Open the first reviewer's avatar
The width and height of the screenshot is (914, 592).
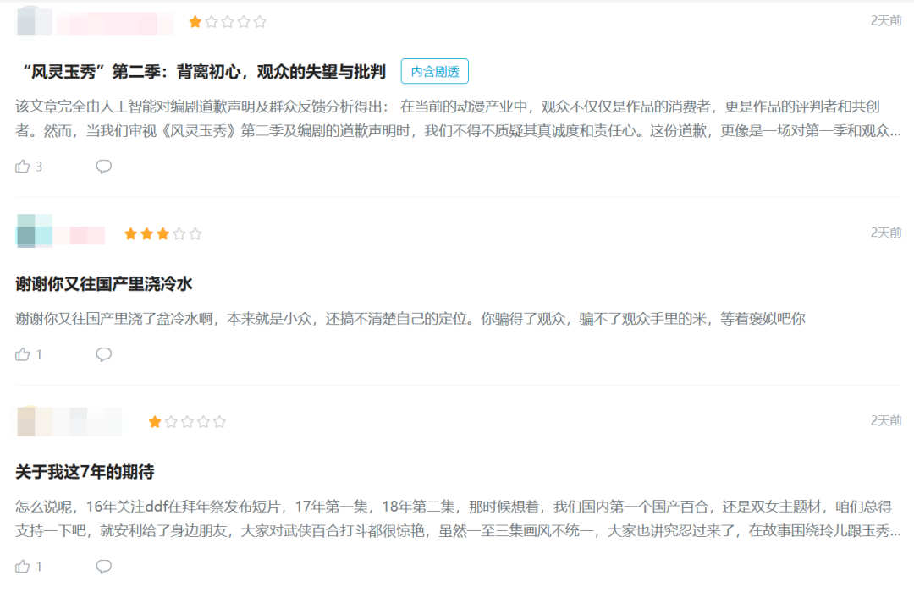[x=34, y=21]
